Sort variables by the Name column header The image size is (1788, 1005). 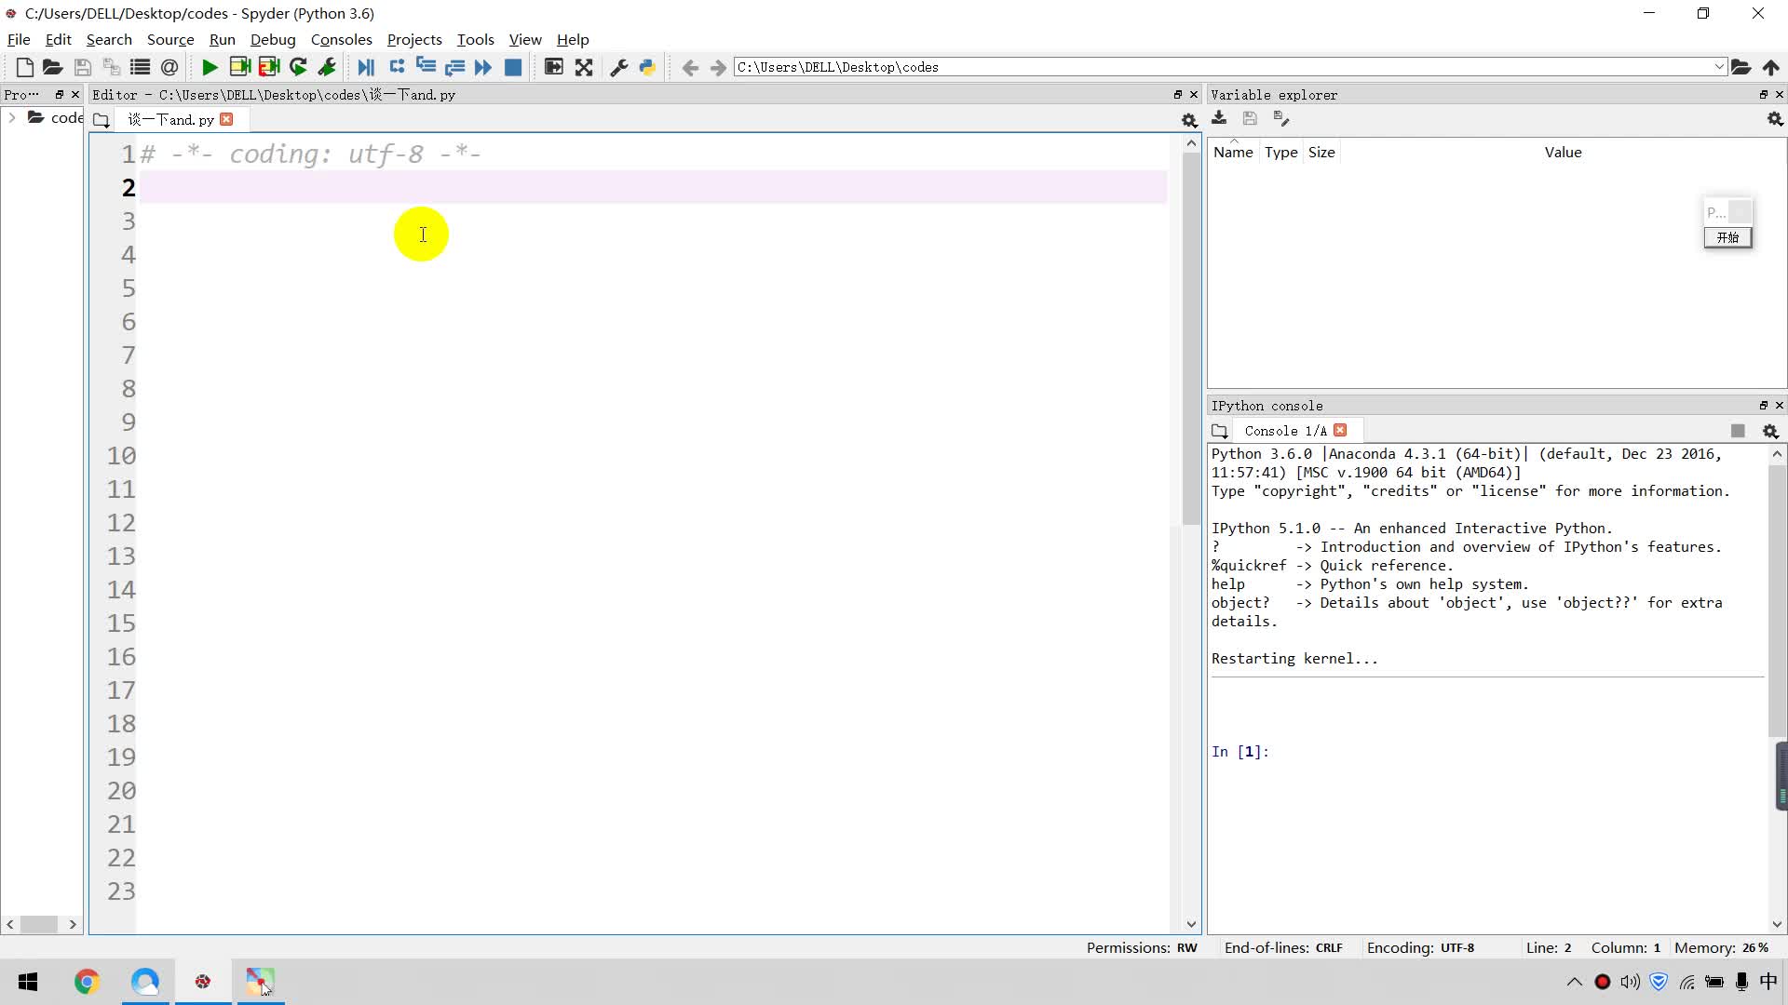[x=1233, y=153]
